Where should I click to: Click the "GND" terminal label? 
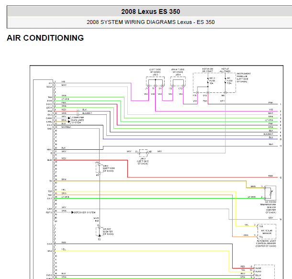coord(49,129)
